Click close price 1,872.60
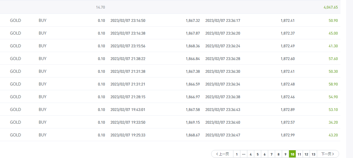 (288, 59)
